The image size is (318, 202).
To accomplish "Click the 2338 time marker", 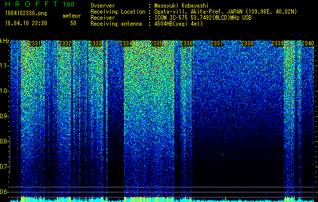I will click(x=247, y=43).
